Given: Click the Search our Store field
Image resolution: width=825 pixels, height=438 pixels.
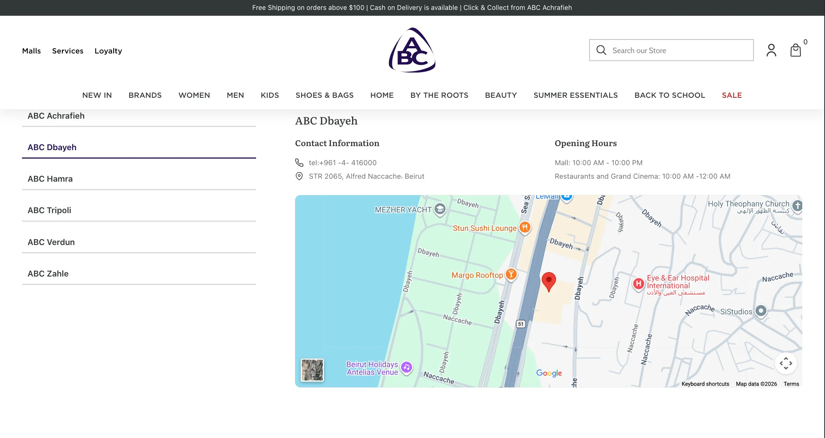Looking at the screenshot, I should click(671, 50).
